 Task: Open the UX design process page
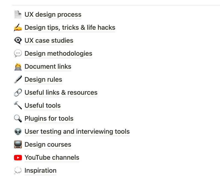53,15
